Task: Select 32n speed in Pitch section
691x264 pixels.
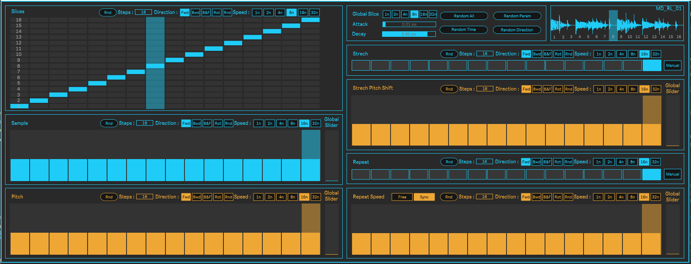Action: 316,197
